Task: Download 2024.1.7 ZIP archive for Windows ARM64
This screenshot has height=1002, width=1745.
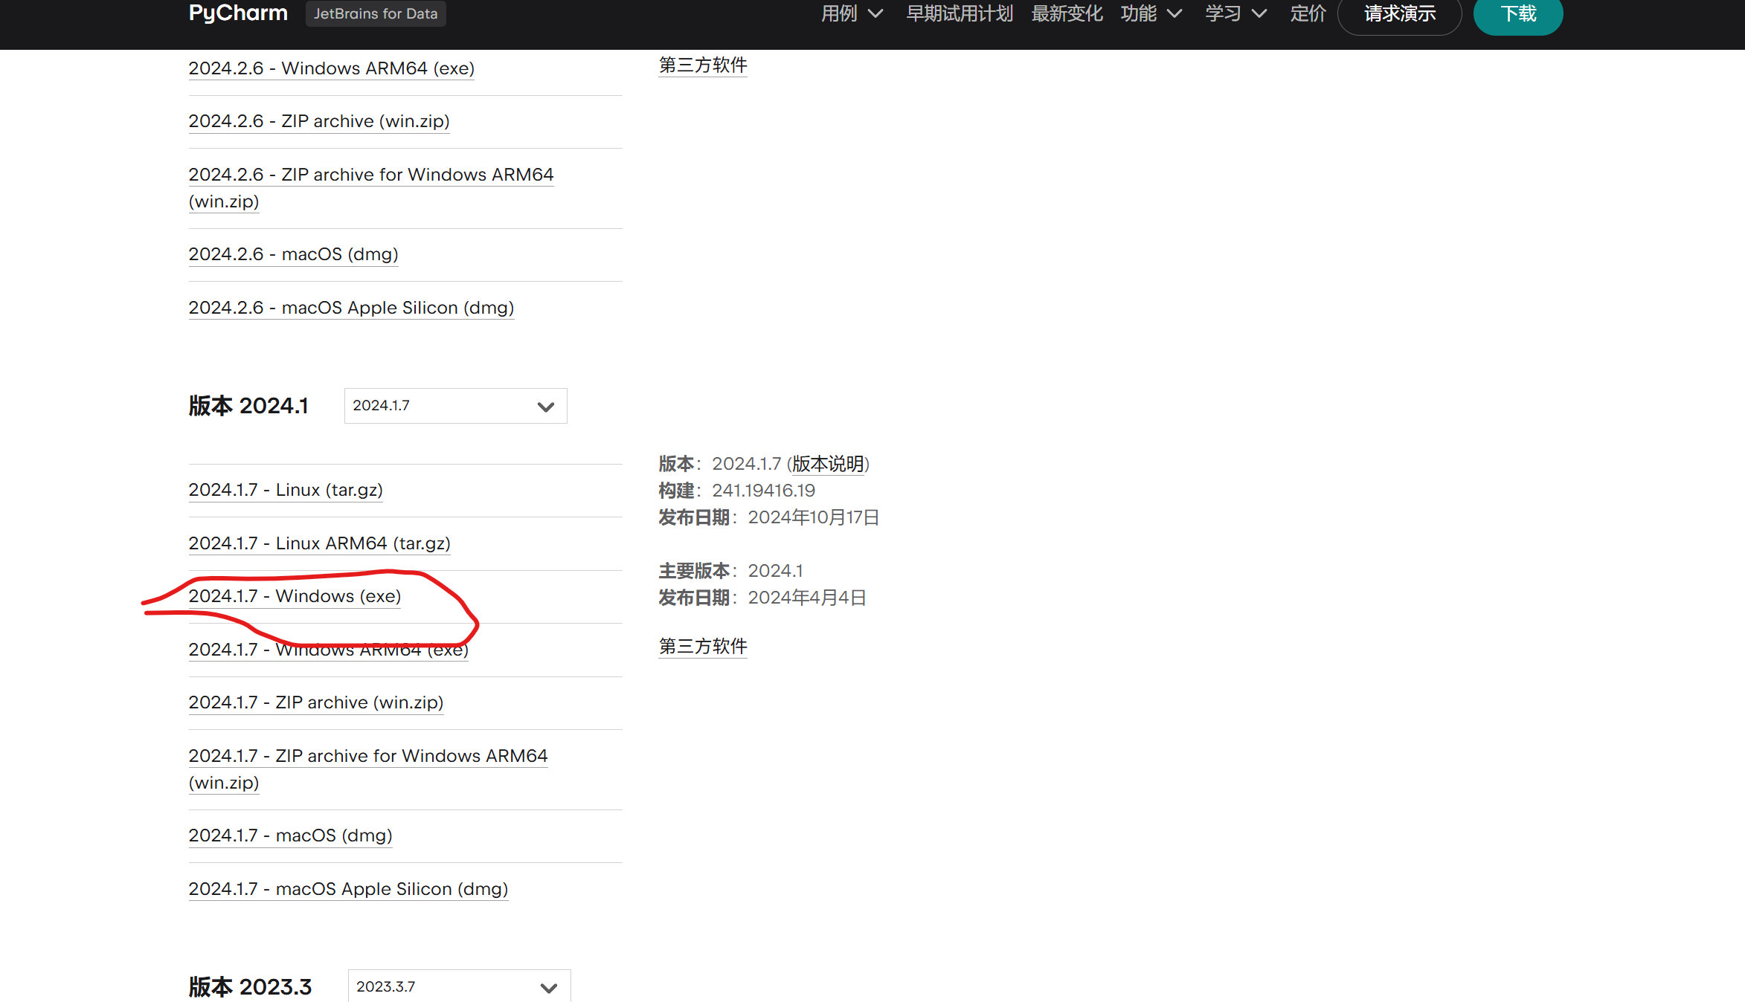Action: (x=367, y=755)
